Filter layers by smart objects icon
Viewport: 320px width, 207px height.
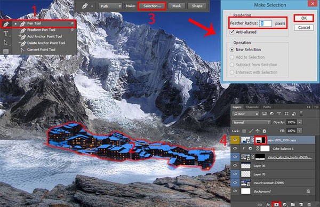[x=294, y=114]
